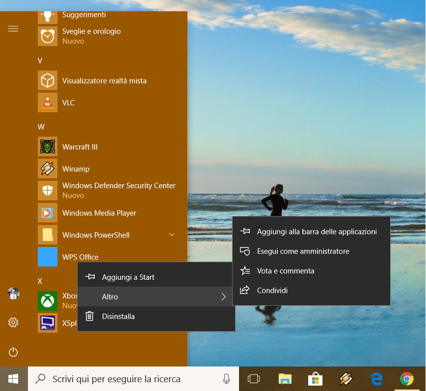
Task: Start Visualizzatore realtà mista
Action: (104, 80)
